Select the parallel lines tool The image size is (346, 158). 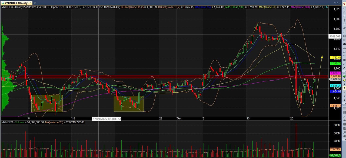(x=344, y=28)
